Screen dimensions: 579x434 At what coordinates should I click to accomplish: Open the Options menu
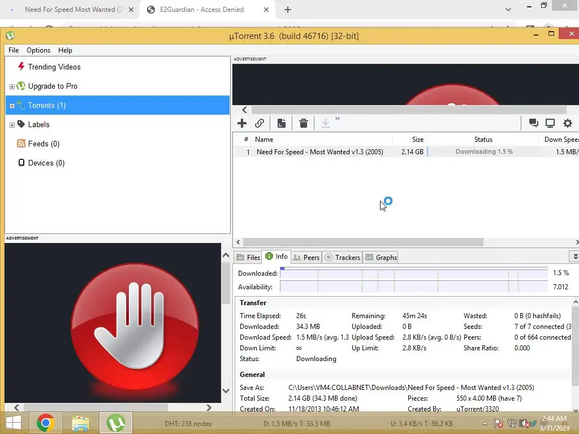click(38, 50)
